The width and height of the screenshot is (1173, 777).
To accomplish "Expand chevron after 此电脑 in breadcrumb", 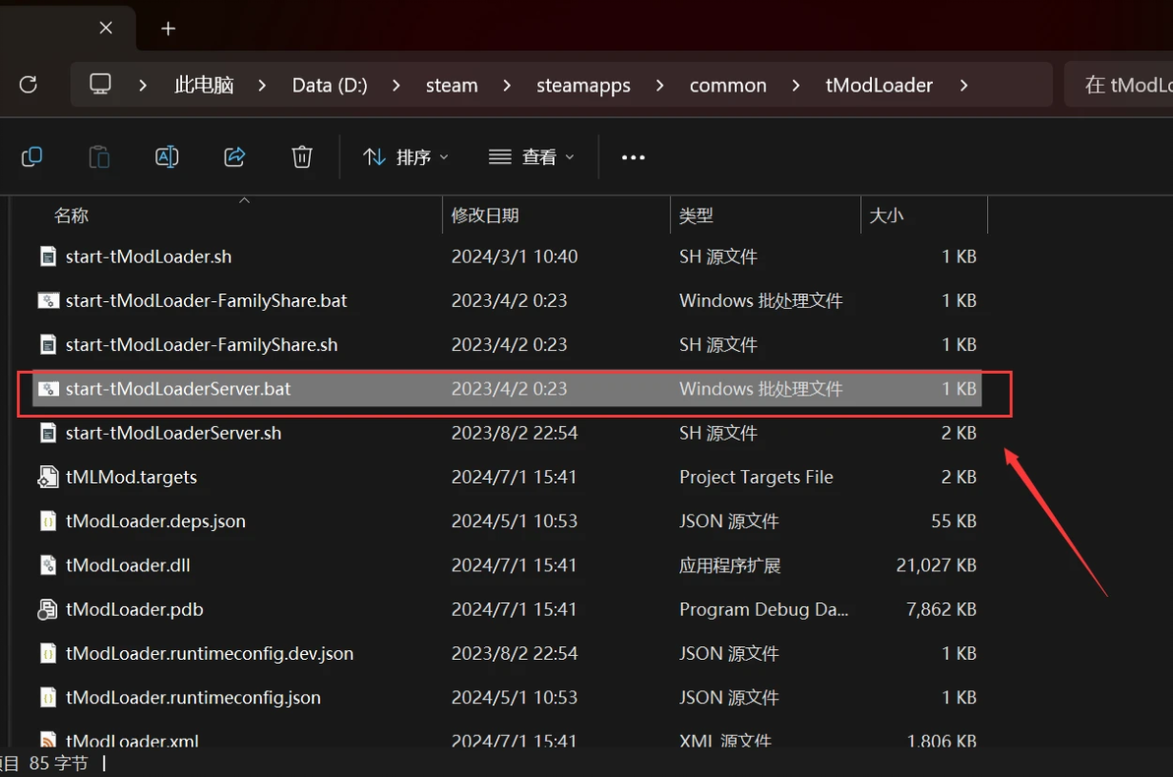I will point(262,86).
